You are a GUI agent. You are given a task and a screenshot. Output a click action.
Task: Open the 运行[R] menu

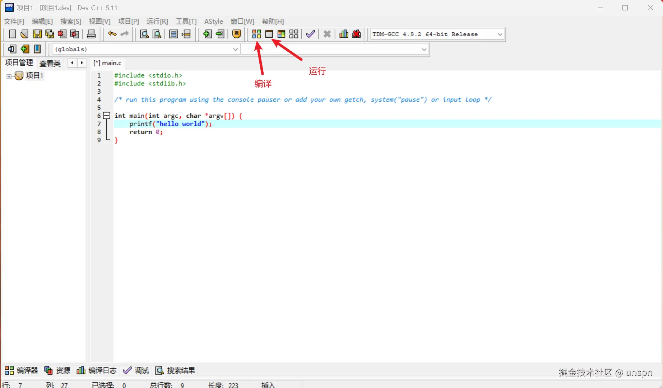pyautogui.click(x=157, y=22)
